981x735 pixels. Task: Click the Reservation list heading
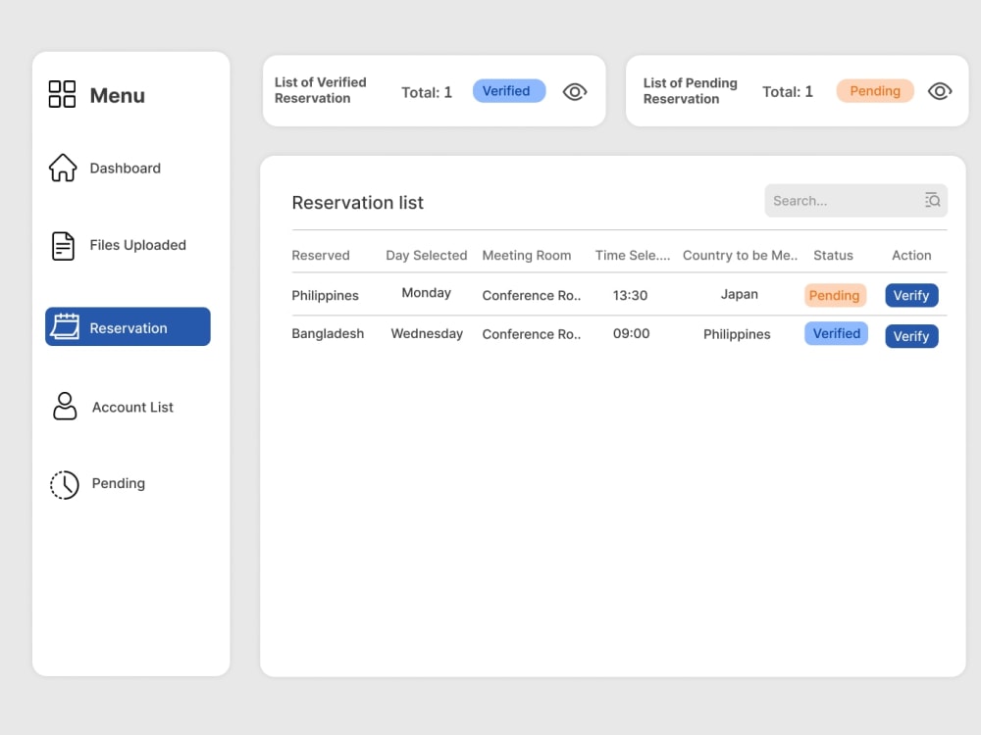(357, 203)
